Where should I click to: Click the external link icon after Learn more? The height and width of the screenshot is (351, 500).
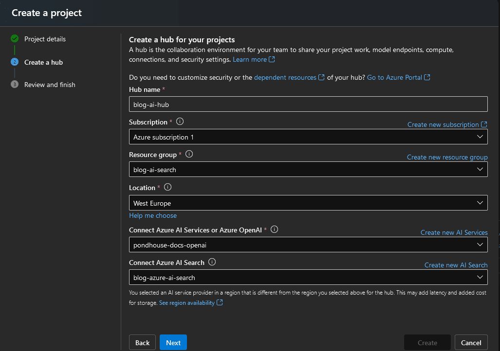271,59
